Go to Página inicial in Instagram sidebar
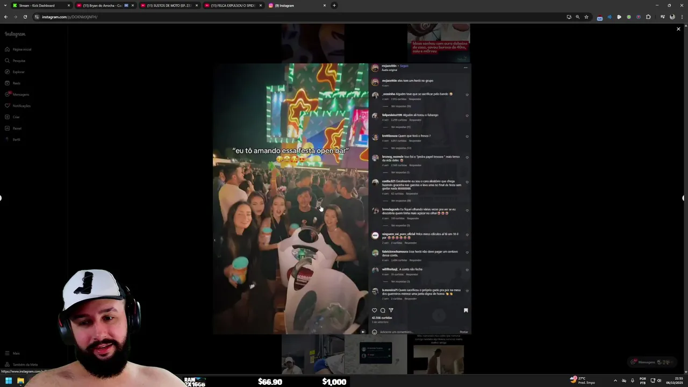The width and height of the screenshot is (688, 387). coord(18,49)
